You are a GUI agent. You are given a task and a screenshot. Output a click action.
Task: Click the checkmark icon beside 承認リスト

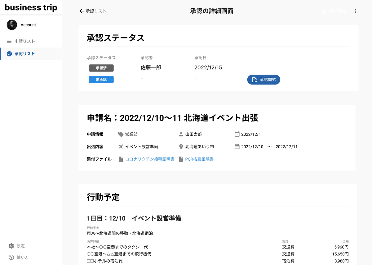point(9,54)
